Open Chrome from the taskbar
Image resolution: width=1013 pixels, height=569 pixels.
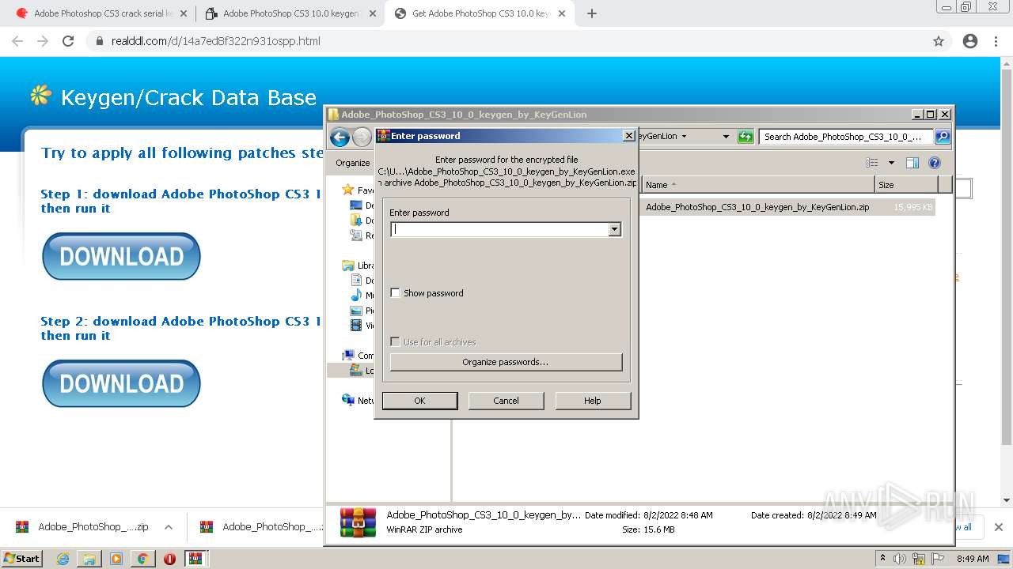(x=142, y=559)
